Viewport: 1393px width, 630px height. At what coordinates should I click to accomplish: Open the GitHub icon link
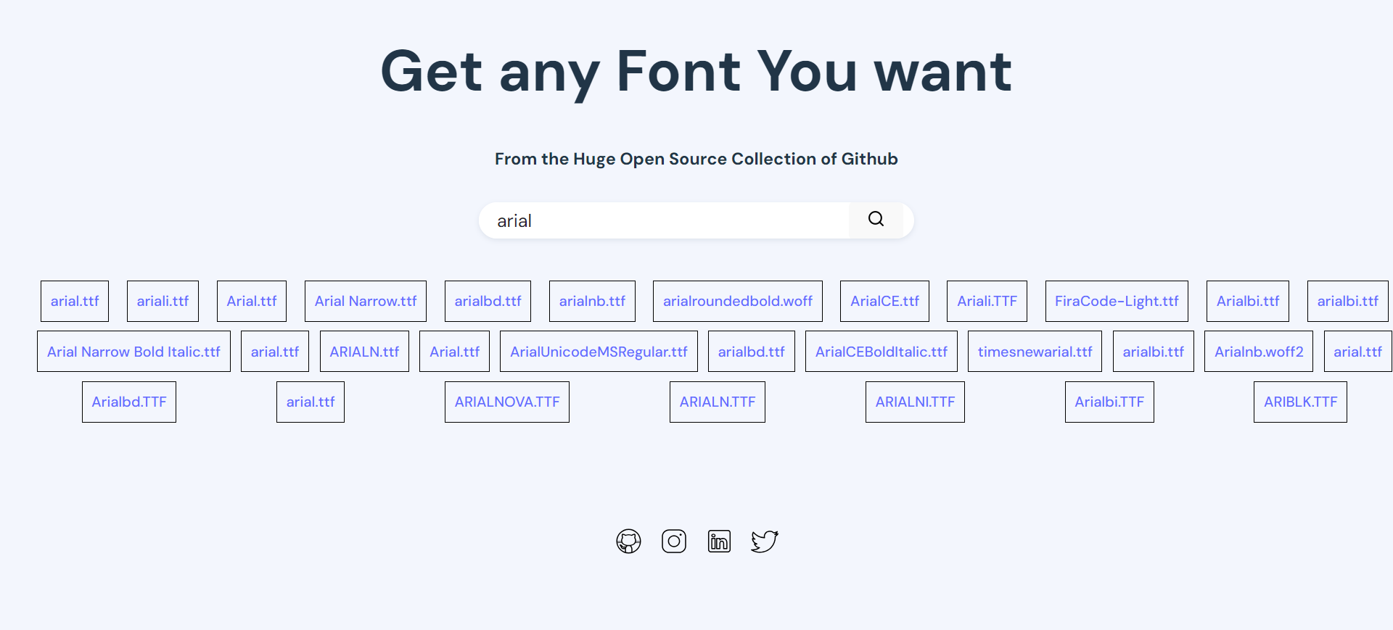[x=628, y=541]
